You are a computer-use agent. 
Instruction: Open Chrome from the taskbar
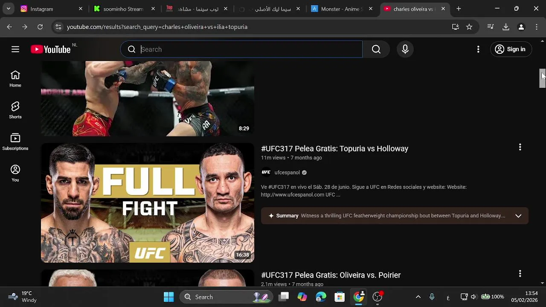click(359, 297)
